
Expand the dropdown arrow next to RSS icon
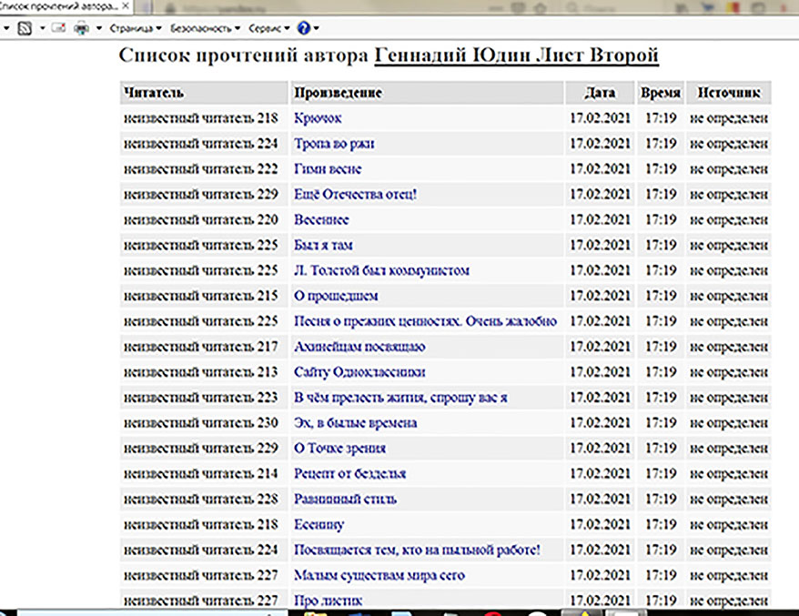(42, 28)
